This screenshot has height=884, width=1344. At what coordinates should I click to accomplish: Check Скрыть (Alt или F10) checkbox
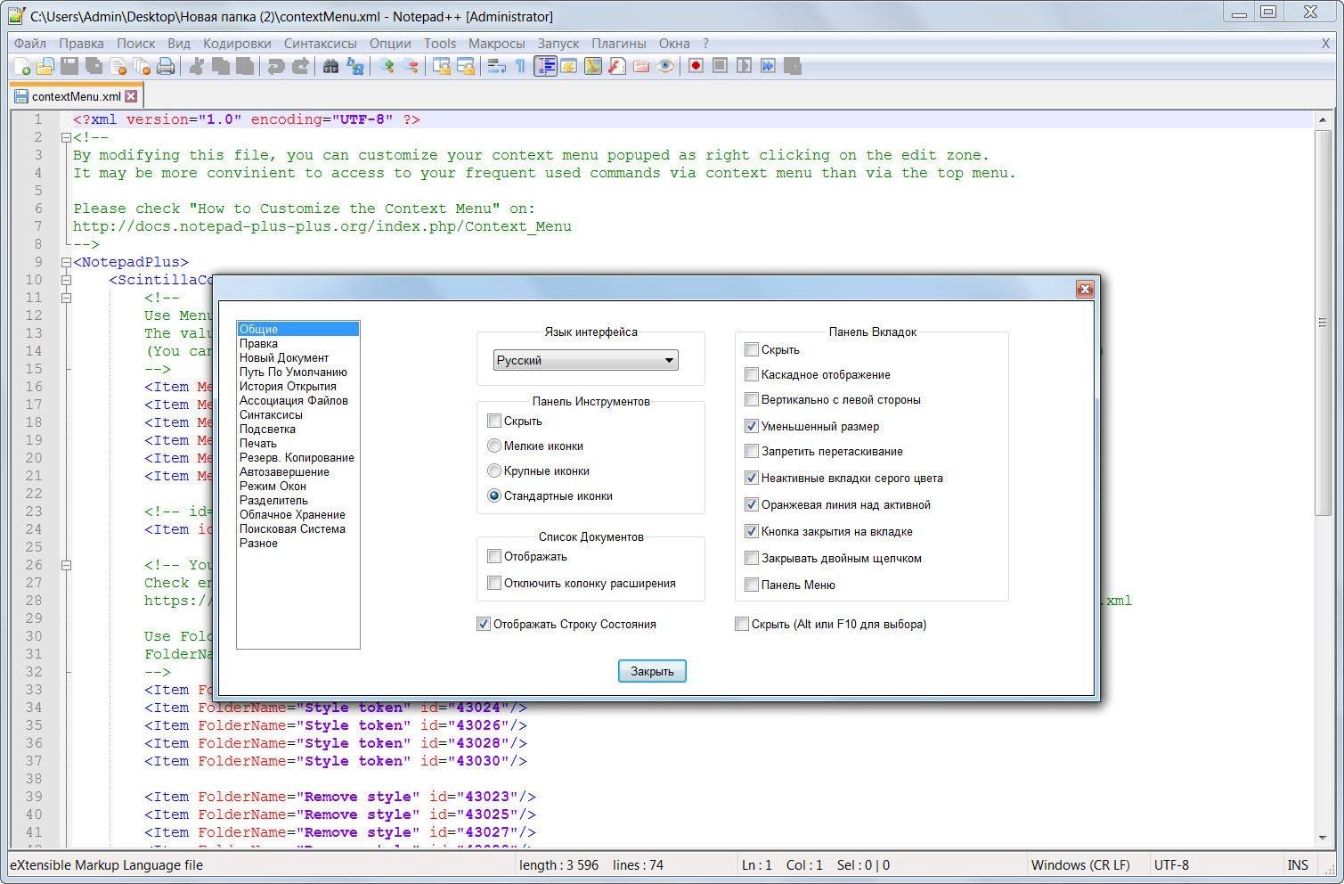742,624
